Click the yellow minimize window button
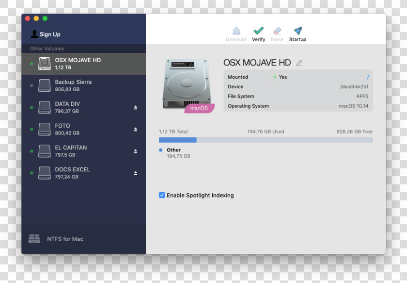Screen dimensions: 407x283 pos(36,18)
